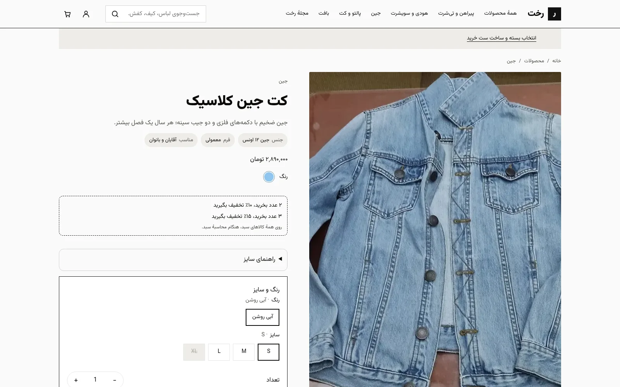Click the رخت logo square
This screenshot has width=620, height=387.
click(x=555, y=14)
